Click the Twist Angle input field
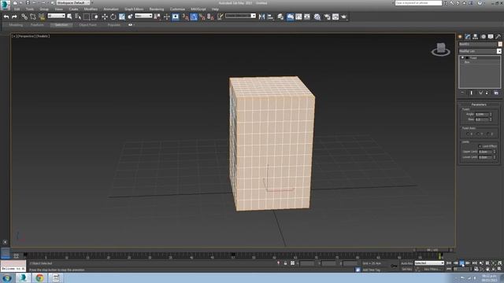The image size is (504, 283). click(x=481, y=114)
